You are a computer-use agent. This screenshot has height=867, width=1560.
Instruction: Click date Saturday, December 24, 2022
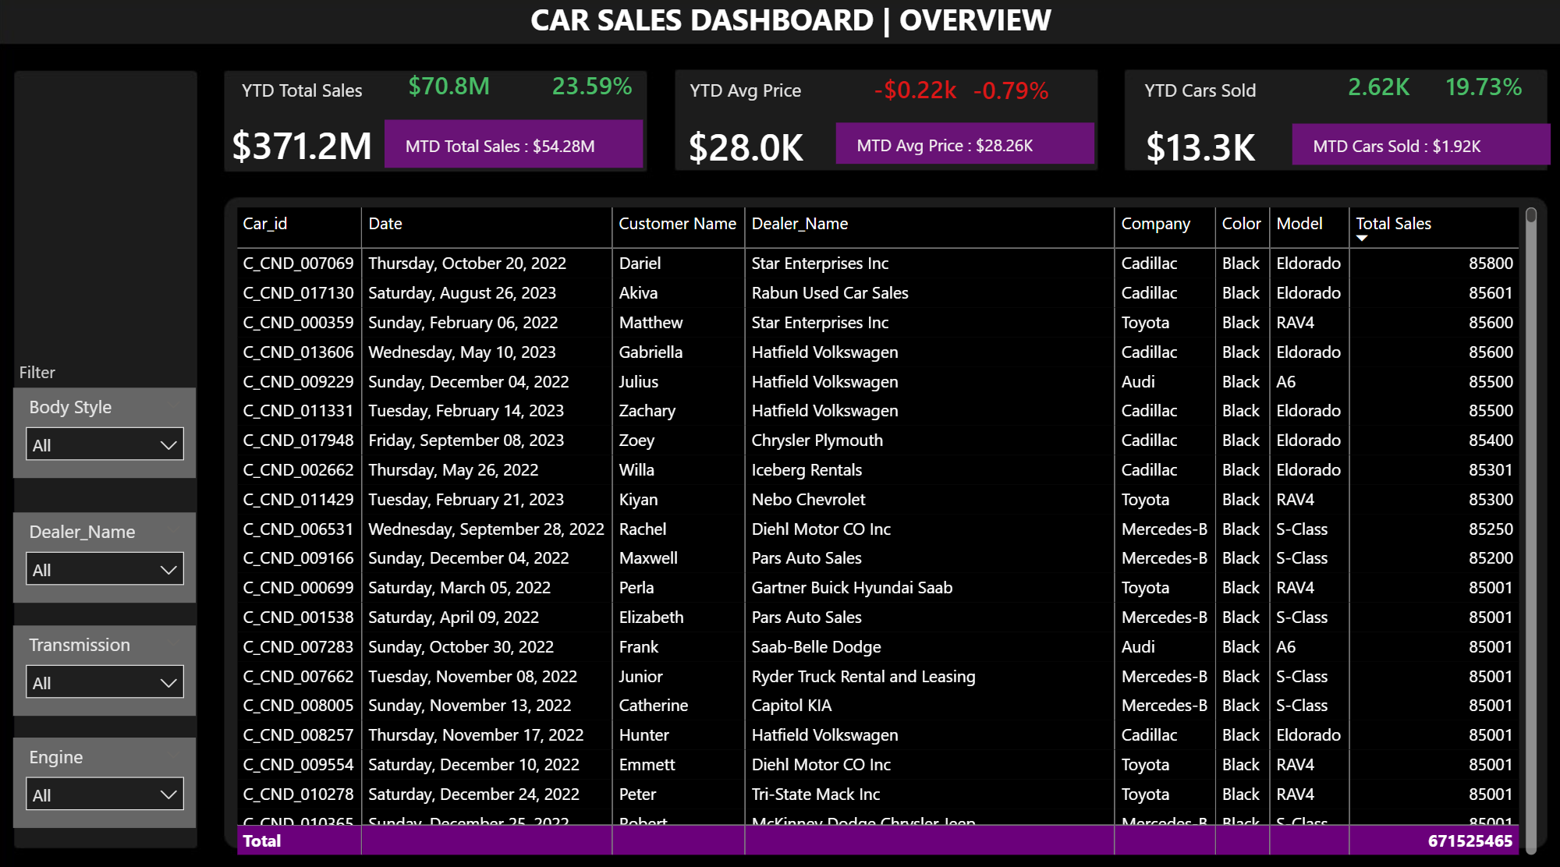(473, 794)
